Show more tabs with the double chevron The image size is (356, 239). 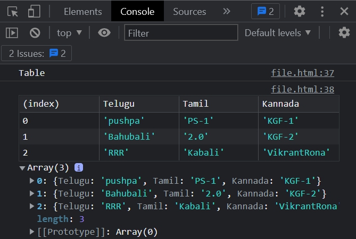(227, 11)
